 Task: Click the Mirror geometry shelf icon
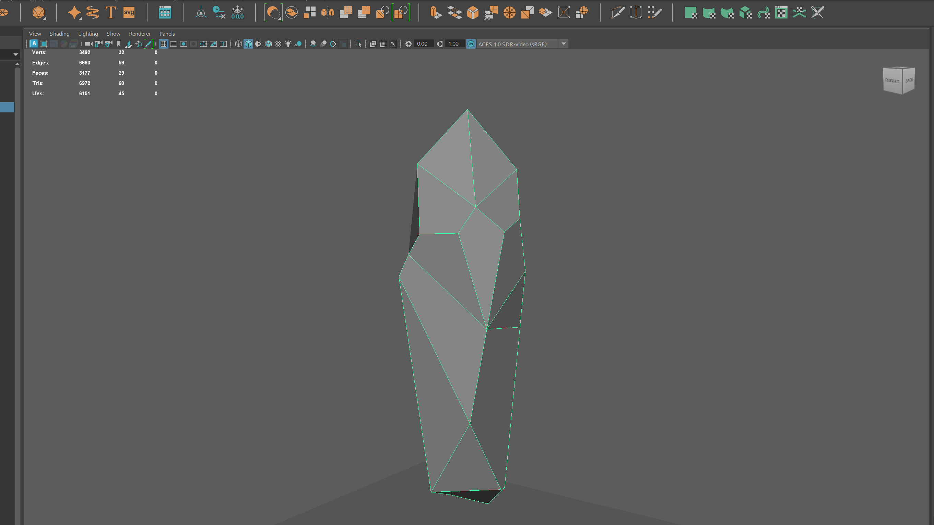[x=328, y=13]
